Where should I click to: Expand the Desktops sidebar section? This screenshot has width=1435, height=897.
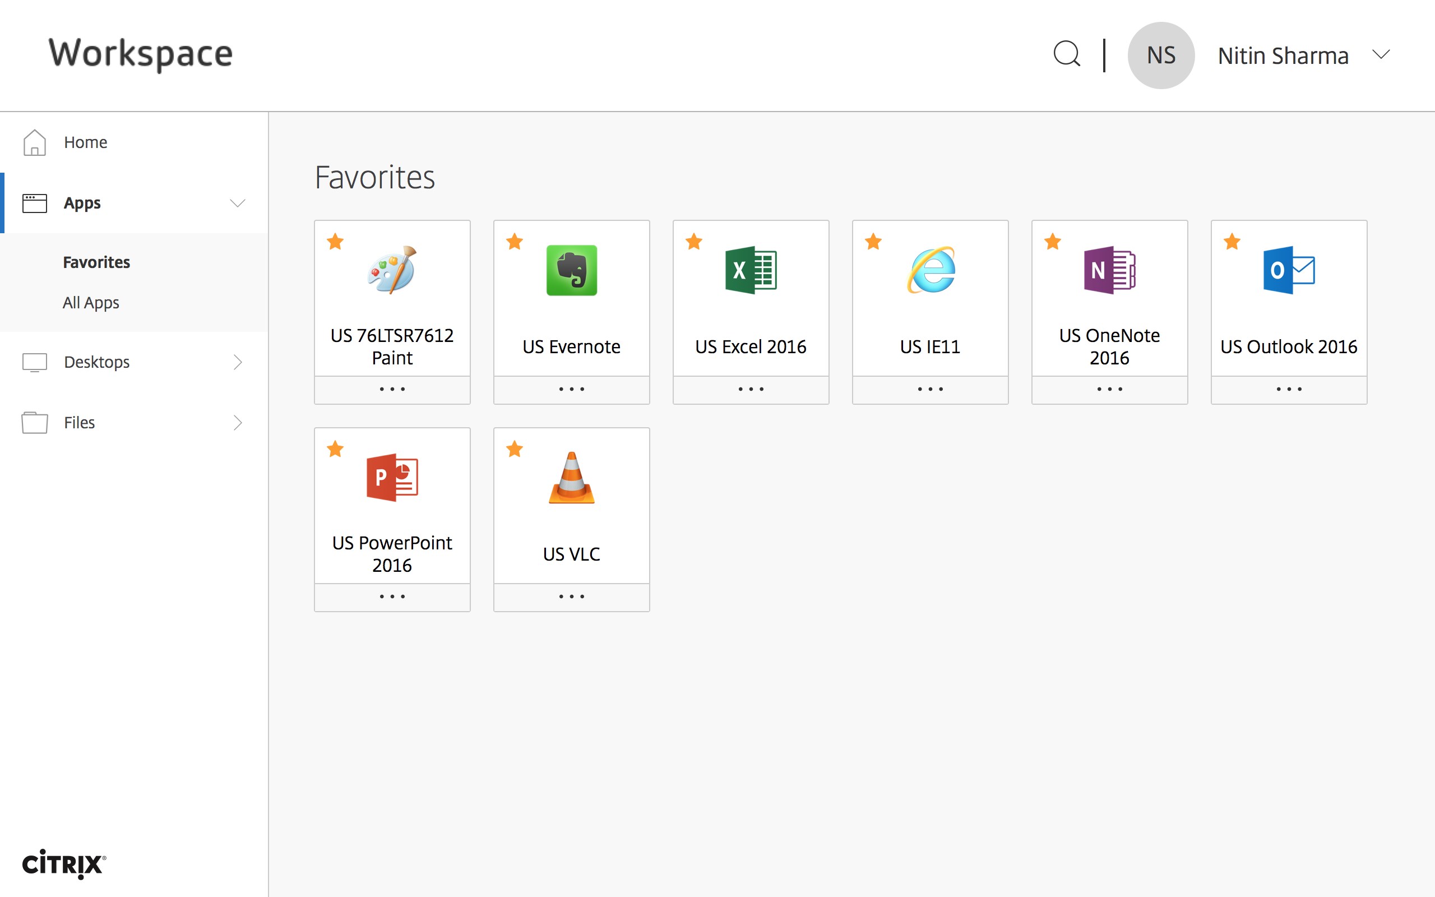(237, 362)
